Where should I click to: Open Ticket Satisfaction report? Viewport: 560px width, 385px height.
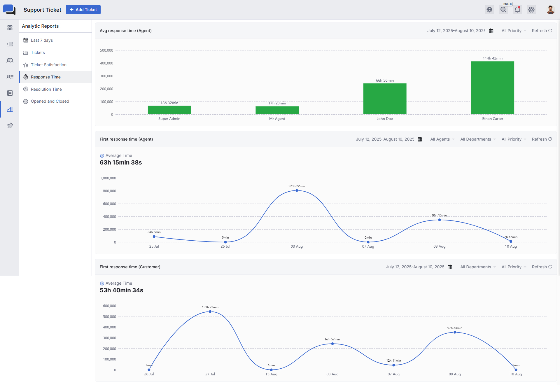coord(49,65)
